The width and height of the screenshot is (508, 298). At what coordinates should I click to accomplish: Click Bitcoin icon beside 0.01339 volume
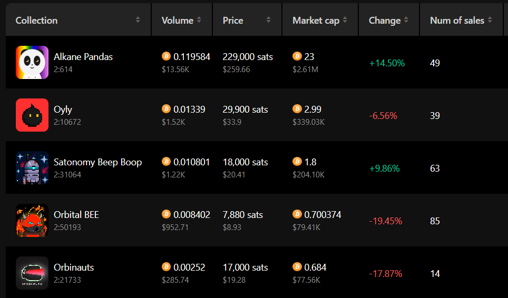point(166,109)
